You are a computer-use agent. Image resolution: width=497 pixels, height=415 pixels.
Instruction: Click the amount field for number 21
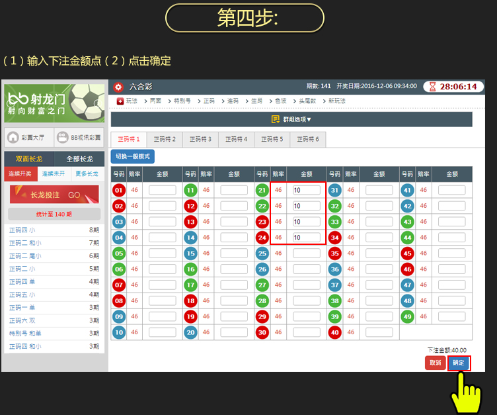pyautogui.click(x=306, y=190)
